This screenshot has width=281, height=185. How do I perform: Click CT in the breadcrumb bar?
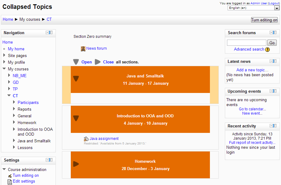[x=49, y=19]
